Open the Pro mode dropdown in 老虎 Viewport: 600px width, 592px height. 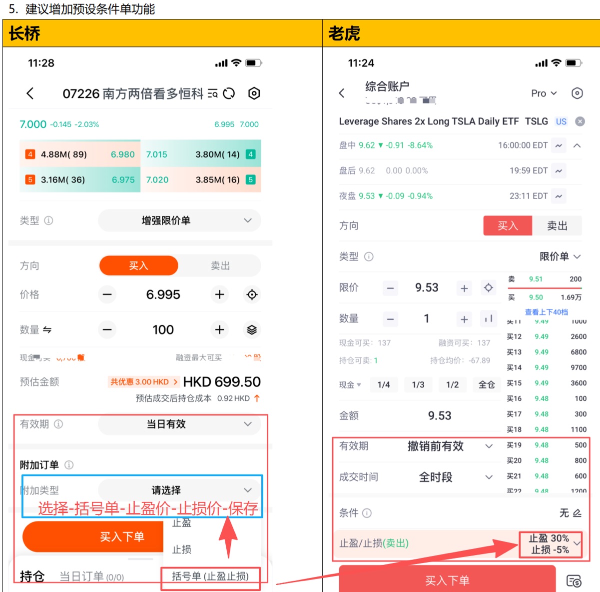tap(544, 93)
